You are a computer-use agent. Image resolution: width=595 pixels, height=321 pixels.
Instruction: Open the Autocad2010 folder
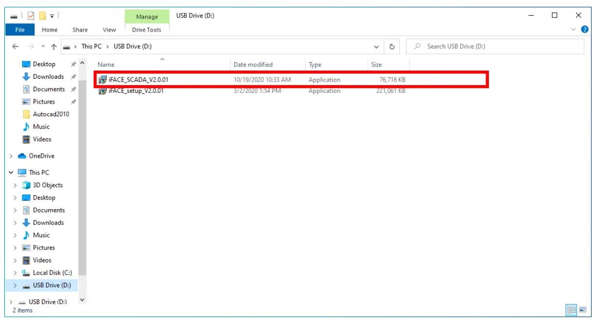click(51, 114)
